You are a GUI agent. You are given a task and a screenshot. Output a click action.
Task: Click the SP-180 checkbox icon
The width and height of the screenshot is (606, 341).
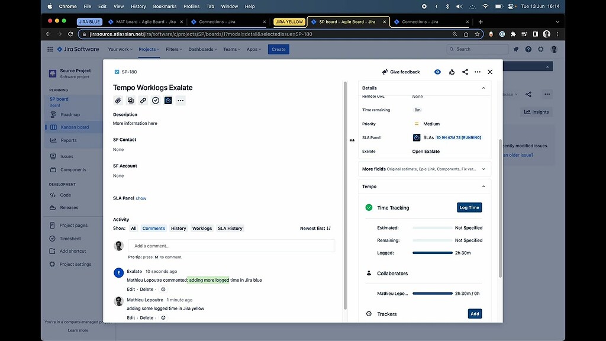pyautogui.click(x=116, y=72)
